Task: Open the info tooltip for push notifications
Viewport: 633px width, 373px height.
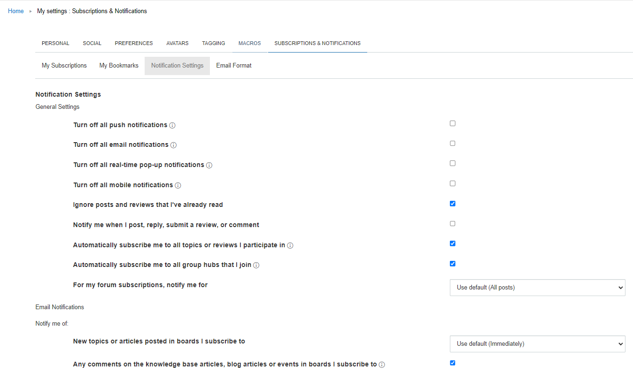Action: [172, 125]
